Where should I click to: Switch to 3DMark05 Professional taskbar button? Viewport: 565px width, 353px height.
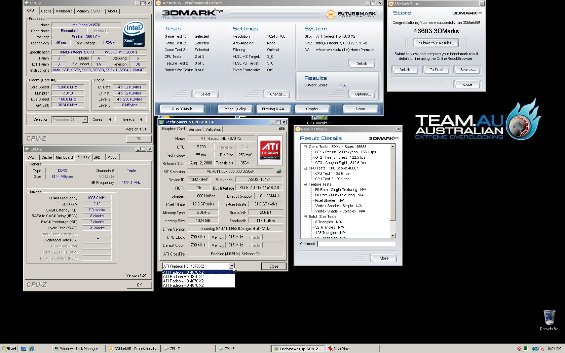[x=134, y=349]
